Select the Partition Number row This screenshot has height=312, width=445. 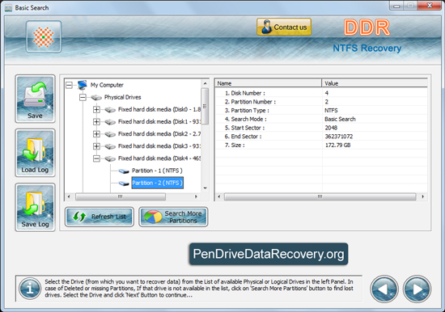pos(321,102)
